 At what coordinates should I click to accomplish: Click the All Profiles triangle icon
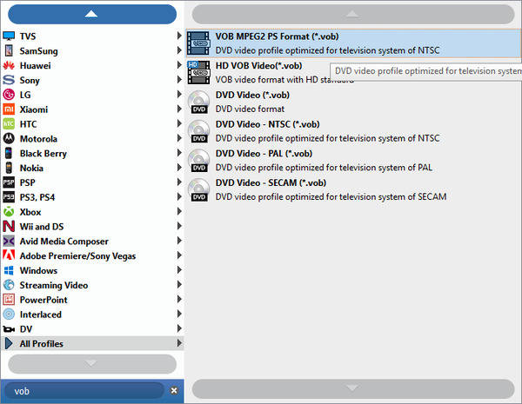point(9,343)
